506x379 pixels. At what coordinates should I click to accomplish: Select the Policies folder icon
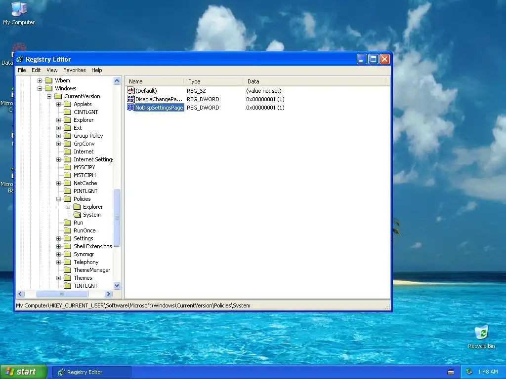pos(67,199)
